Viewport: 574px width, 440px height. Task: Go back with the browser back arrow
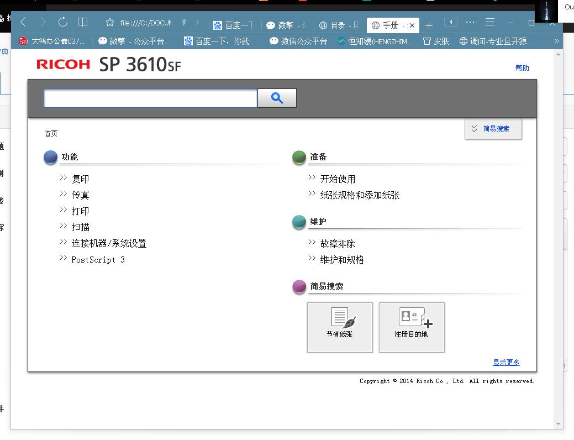23,22
